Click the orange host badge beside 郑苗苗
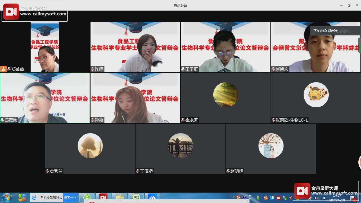Viewport: 361px width, 203px height. [3, 69]
